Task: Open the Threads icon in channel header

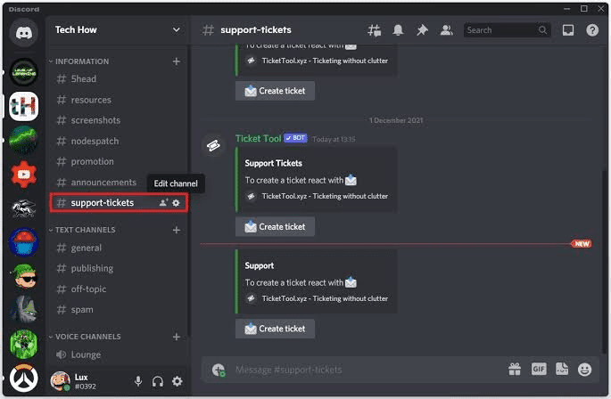Action: [375, 30]
